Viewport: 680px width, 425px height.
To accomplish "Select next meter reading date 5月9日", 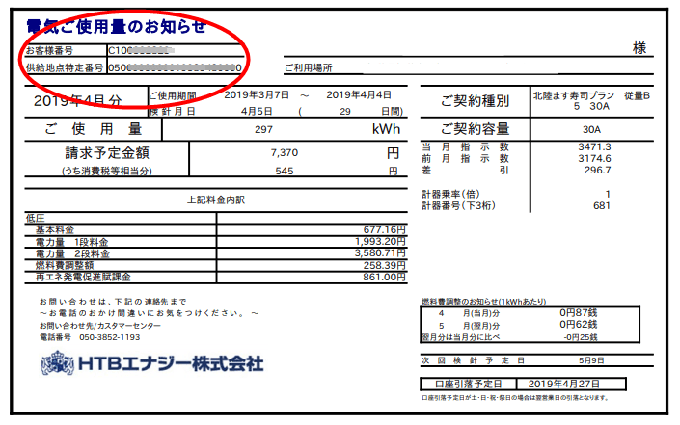I will [x=591, y=360].
